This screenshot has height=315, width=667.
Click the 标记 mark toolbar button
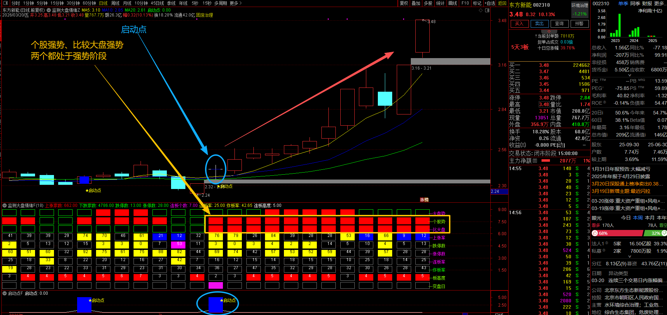(x=477, y=3)
